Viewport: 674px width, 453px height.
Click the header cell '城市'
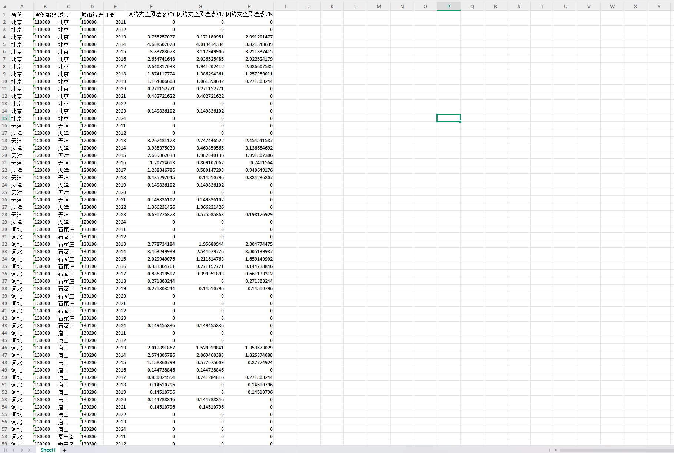tap(69, 14)
